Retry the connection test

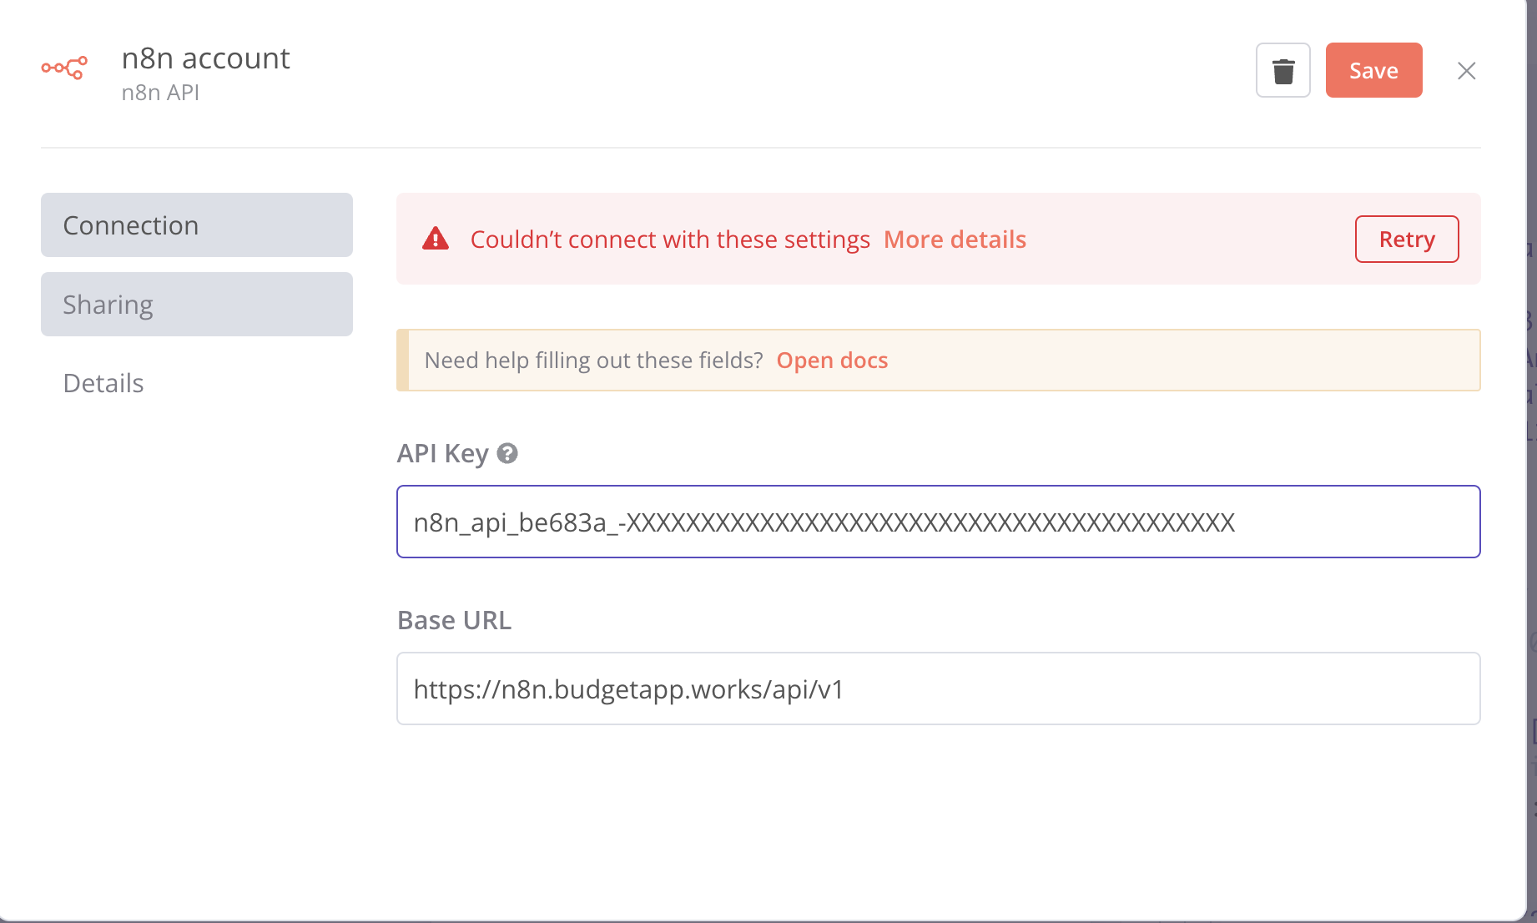click(x=1406, y=240)
